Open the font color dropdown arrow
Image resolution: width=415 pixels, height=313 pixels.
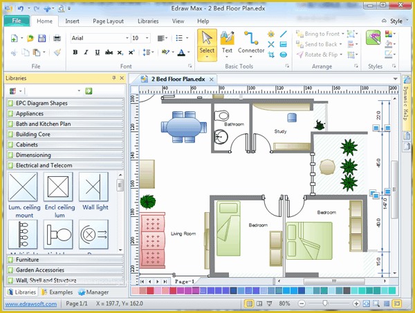[189, 53]
